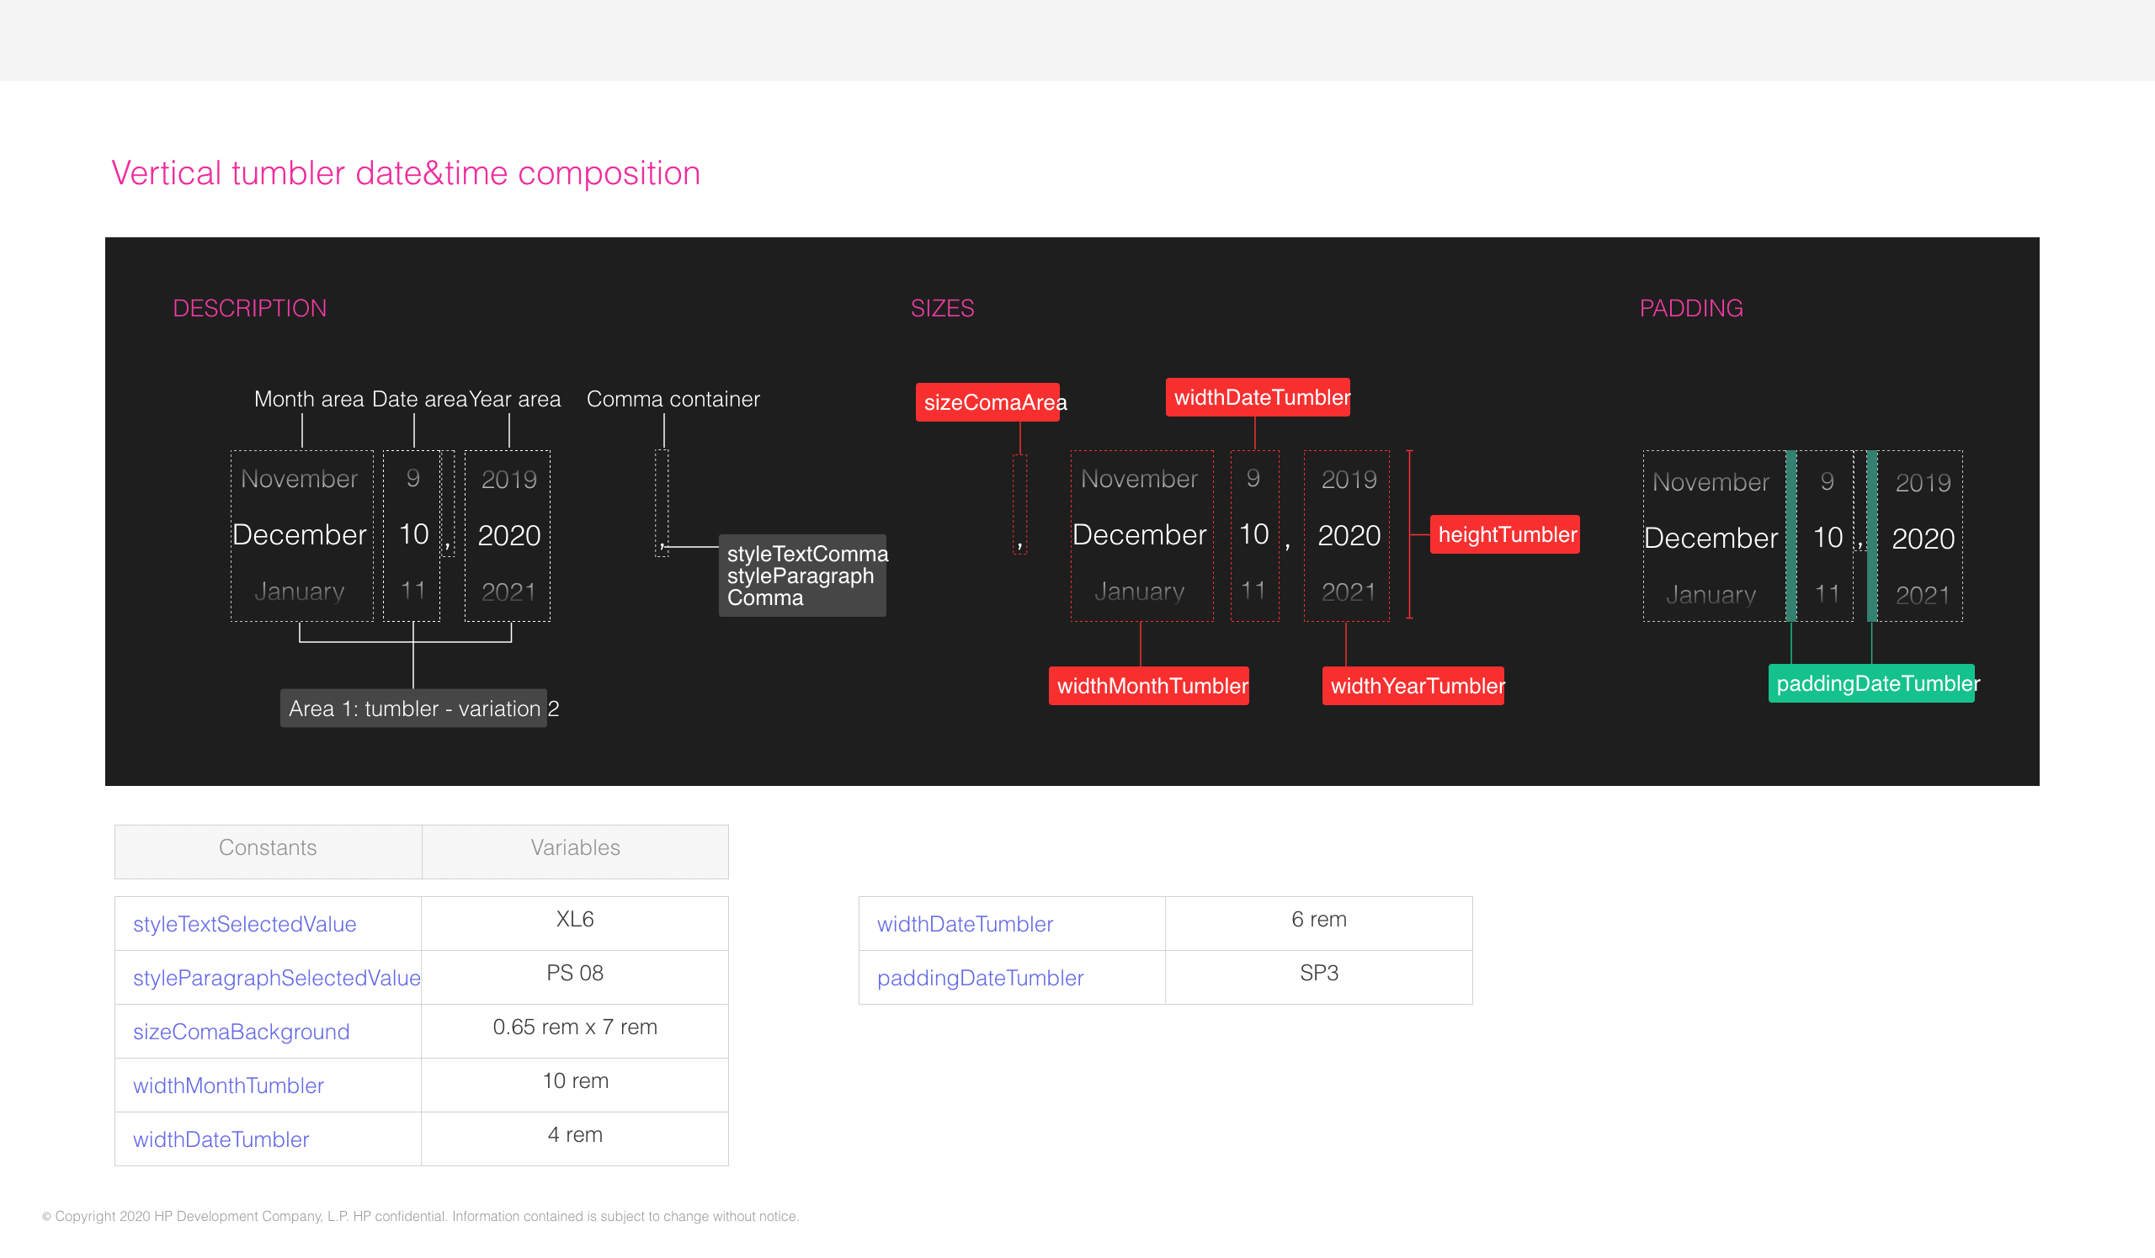Image resolution: width=2155 pixels, height=1258 pixels.
Task: Select year "2021" in the Description tumbler
Action: point(508,592)
